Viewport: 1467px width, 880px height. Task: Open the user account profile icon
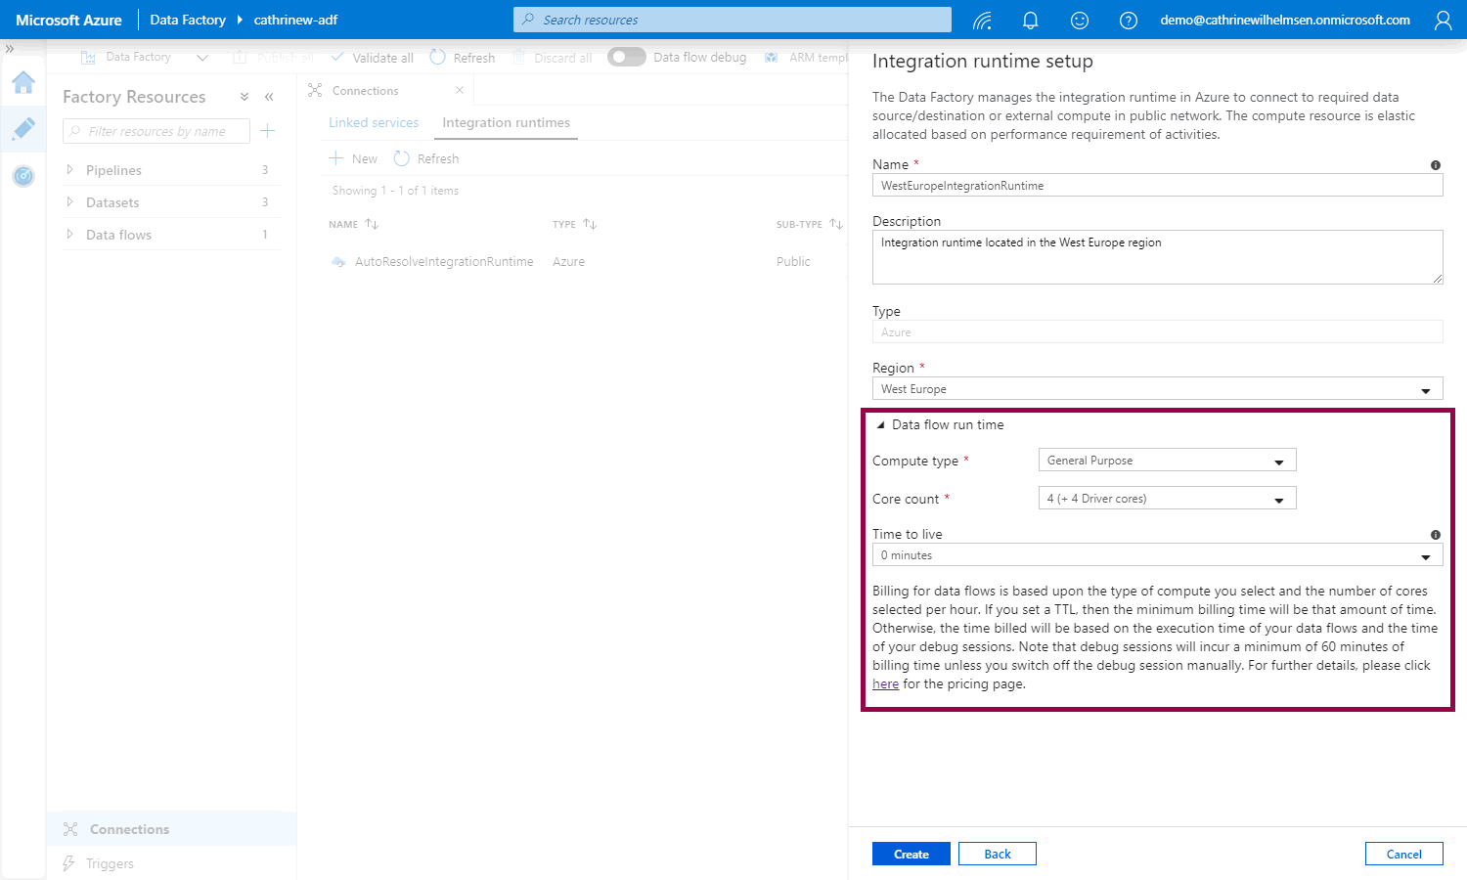click(x=1443, y=21)
